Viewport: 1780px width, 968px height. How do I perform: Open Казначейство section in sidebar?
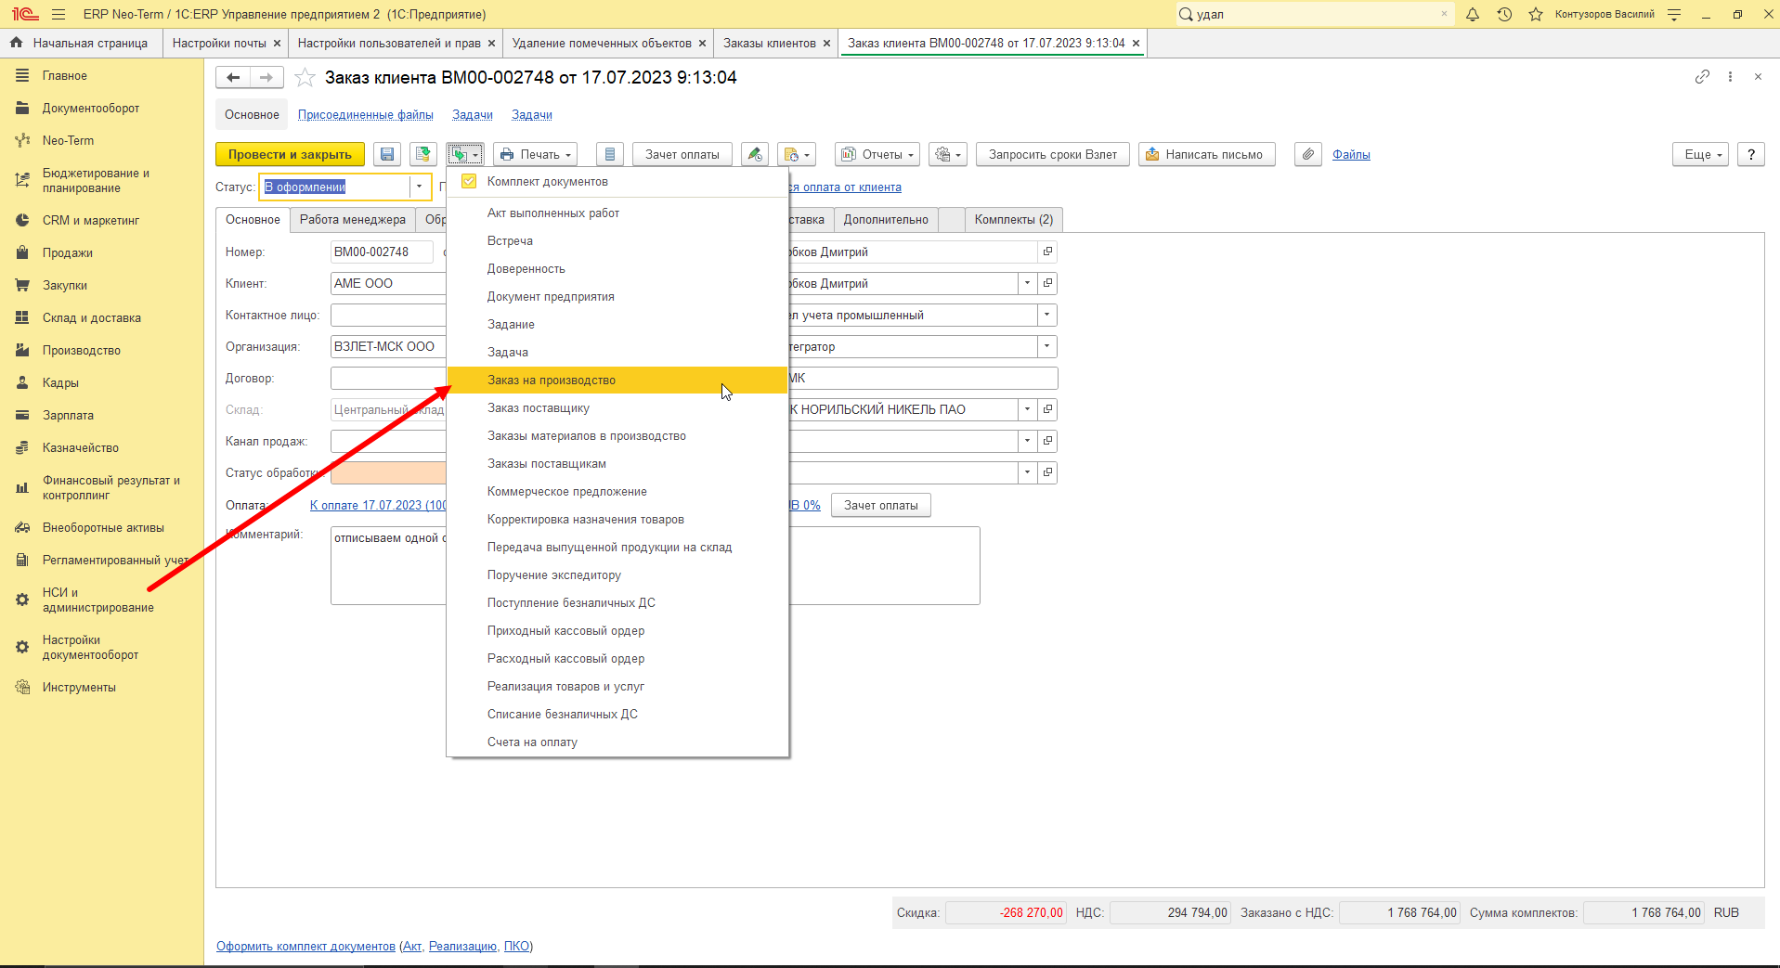[x=81, y=448]
